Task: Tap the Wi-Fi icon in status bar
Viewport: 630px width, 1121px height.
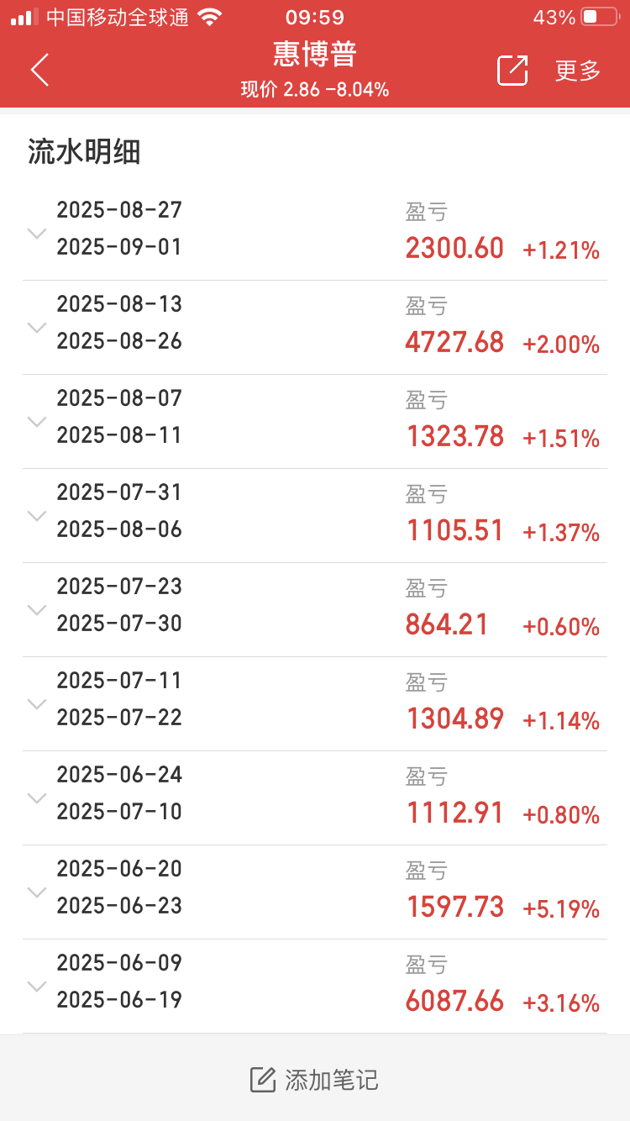Action: coord(210,17)
